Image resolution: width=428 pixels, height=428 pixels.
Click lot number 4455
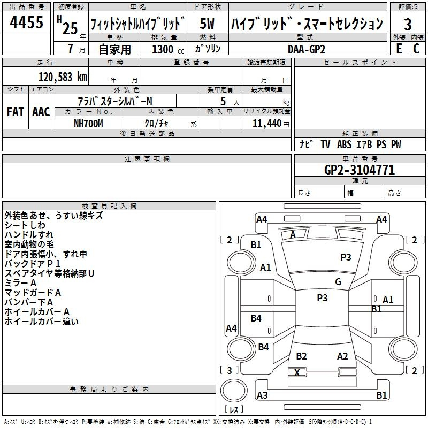point(26,22)
